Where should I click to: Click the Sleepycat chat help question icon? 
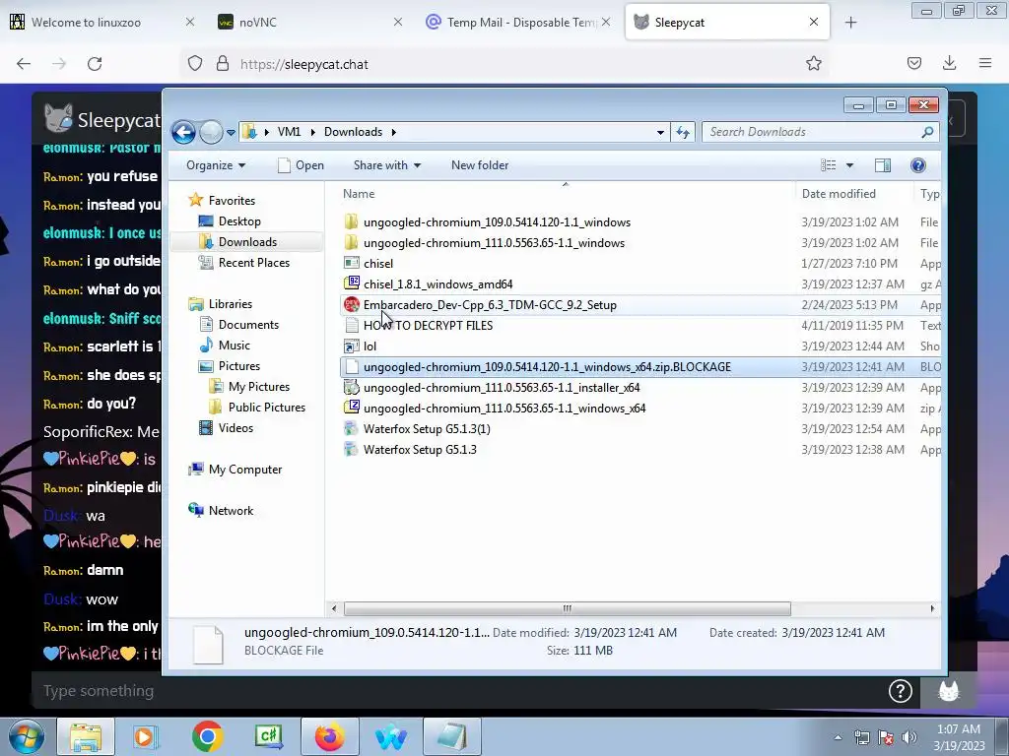pyautogui.click(x=901, y=691)
